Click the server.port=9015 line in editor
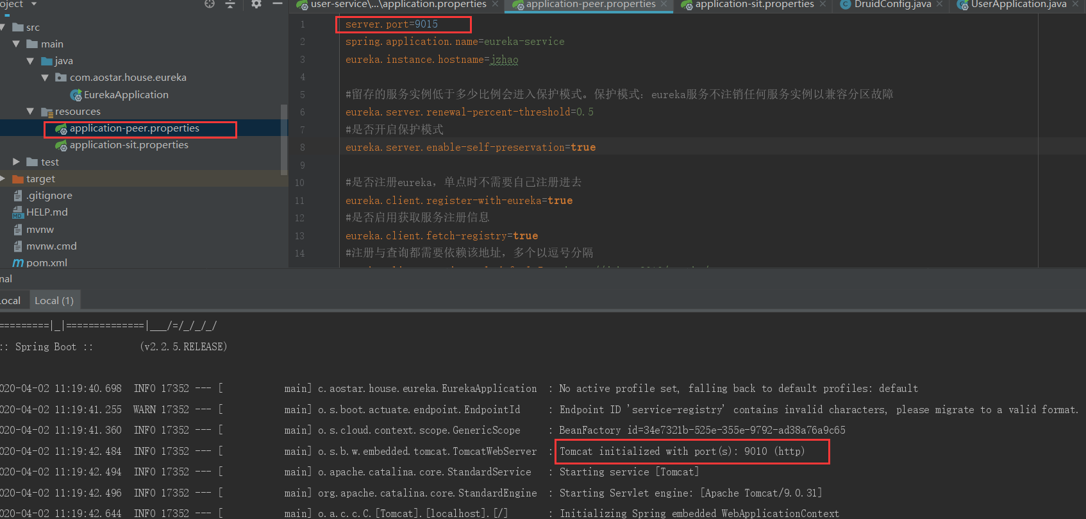 (392, 24)
